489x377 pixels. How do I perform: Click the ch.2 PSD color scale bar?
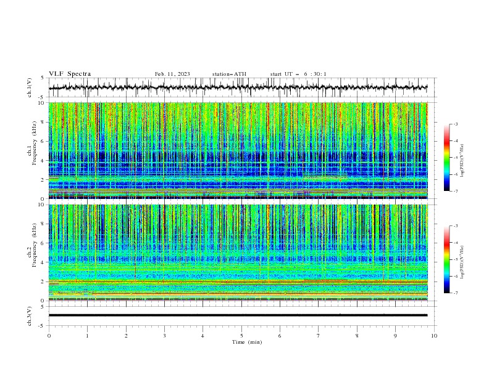[x=447, y=259]
